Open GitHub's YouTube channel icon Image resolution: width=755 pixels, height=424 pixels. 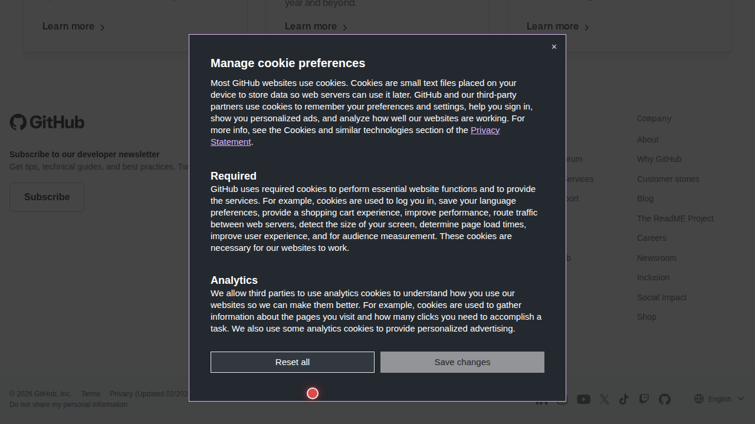coord(583,399)
